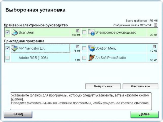This screenshot has height=122, width=163.
Task: Click the Электронное руководство book icon
Action: (x=91, y=32)
